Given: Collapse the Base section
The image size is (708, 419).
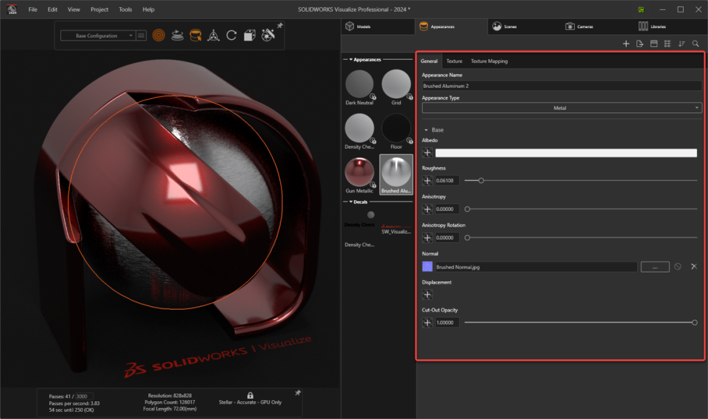Looking at the screenshot, I should pos(427,130).
